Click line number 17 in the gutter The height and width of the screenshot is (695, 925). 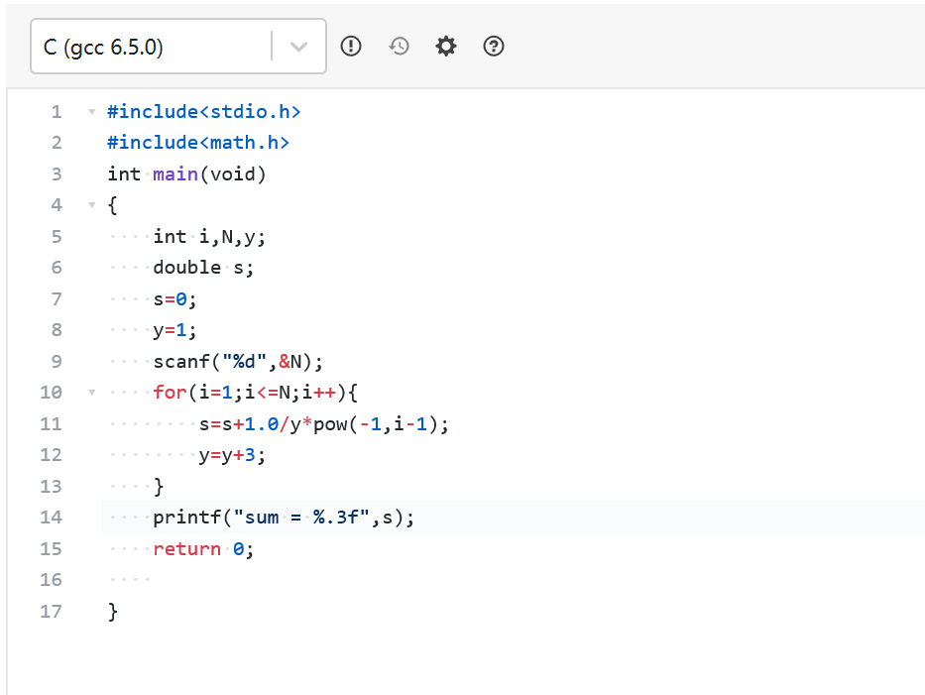tap(51, 611)
